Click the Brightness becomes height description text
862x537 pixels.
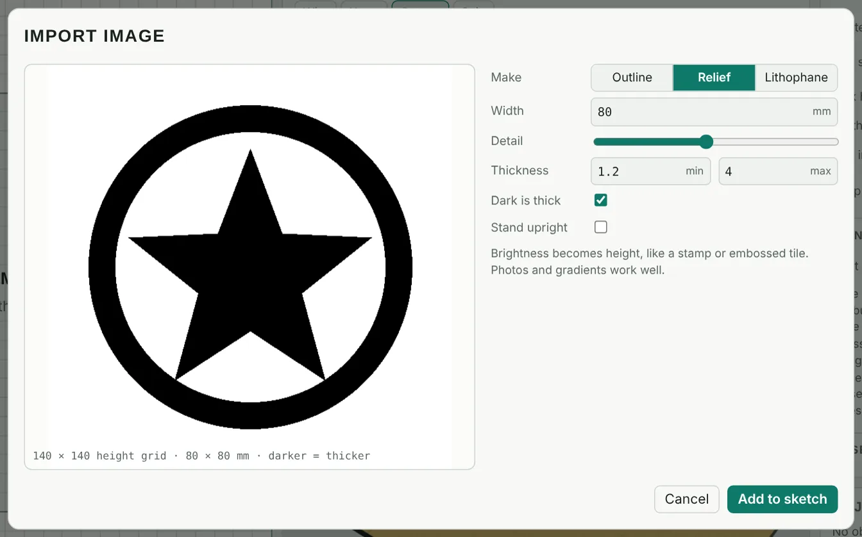tap(650, 261)
